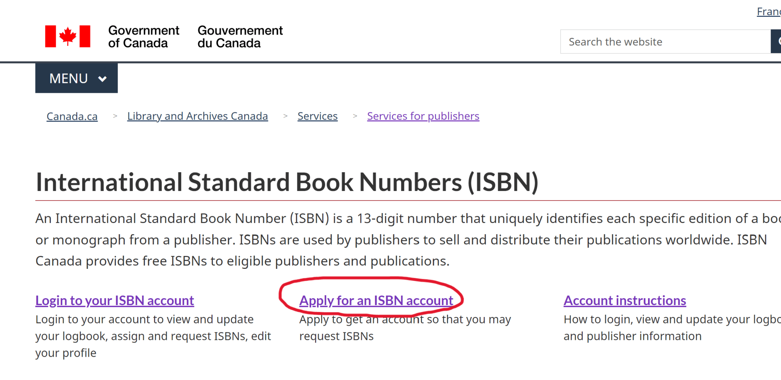Click the Government of Canada logo link
781x380 pixels.
143,36
